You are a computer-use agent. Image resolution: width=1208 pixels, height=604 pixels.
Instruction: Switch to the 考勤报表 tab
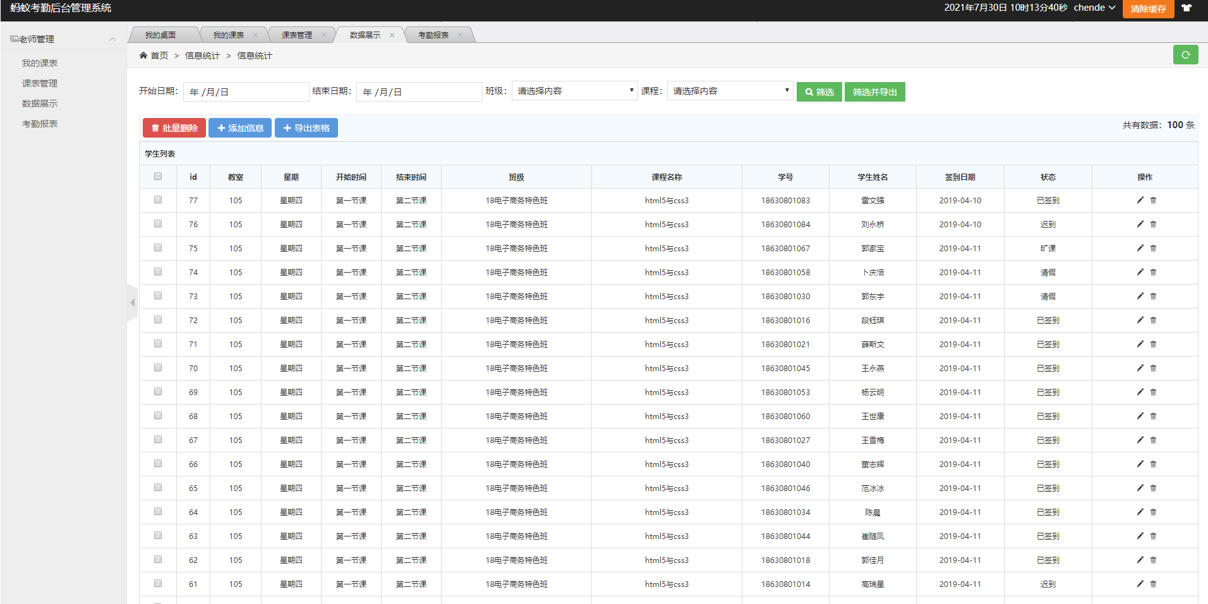(433, 35)
